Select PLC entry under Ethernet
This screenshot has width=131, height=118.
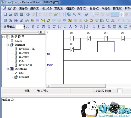(21, 61)
